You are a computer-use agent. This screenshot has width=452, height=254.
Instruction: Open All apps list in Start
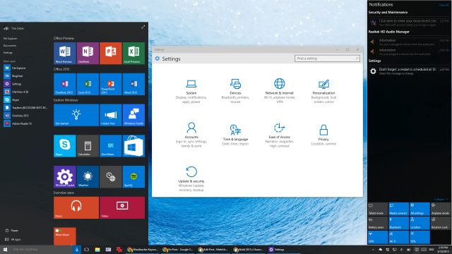click(x=13, y=239)
